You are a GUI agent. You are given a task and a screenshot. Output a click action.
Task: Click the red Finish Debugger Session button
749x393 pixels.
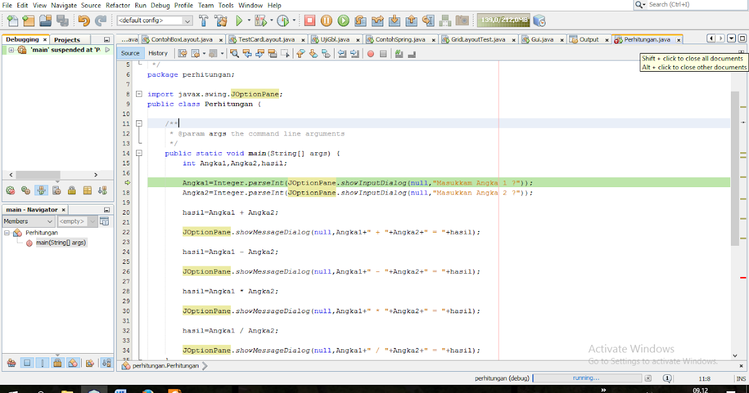click(x=310, y=21)
